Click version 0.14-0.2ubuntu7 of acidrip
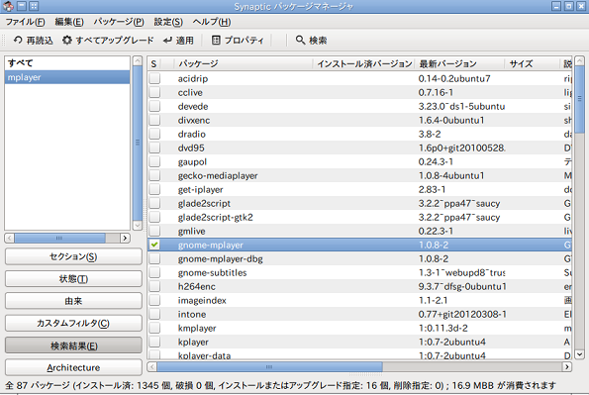 coord(454,78)
